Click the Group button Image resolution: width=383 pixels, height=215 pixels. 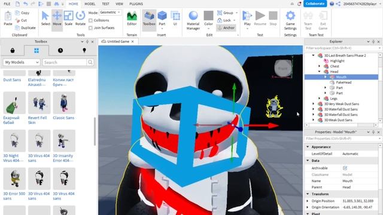click(226, 13)
